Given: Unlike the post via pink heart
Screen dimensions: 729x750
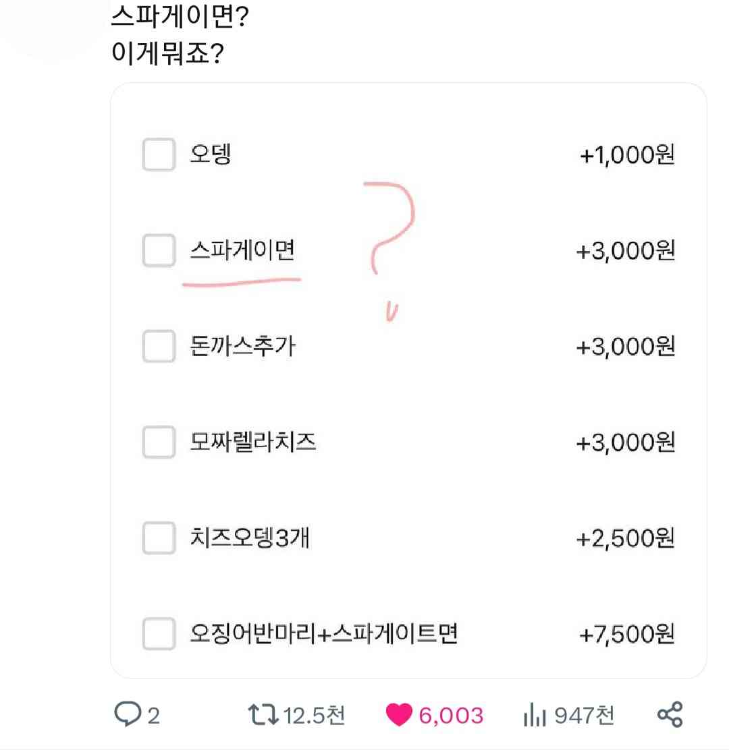Looking at the screenshot, I should [x=399, y=715].
